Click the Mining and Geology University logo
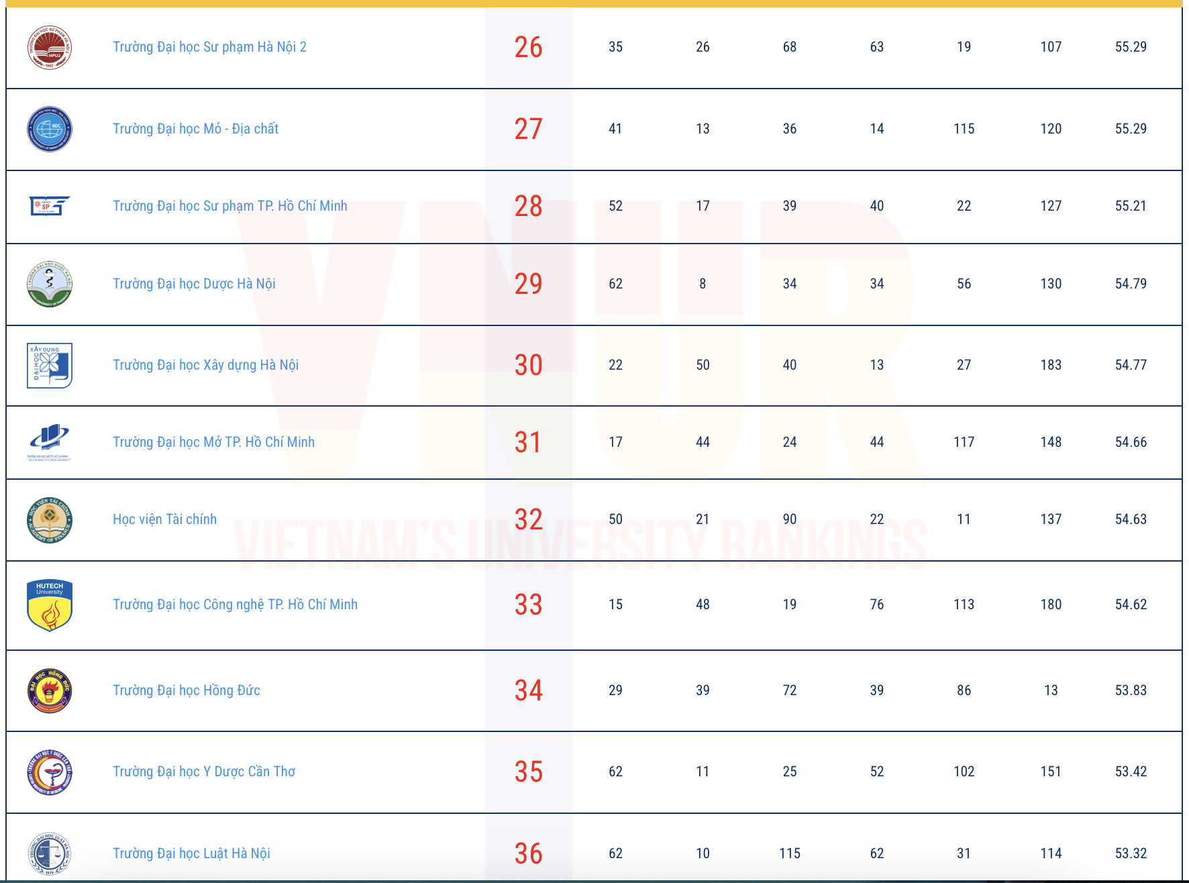Screen dimensions: 1189x883 [50, 129]
